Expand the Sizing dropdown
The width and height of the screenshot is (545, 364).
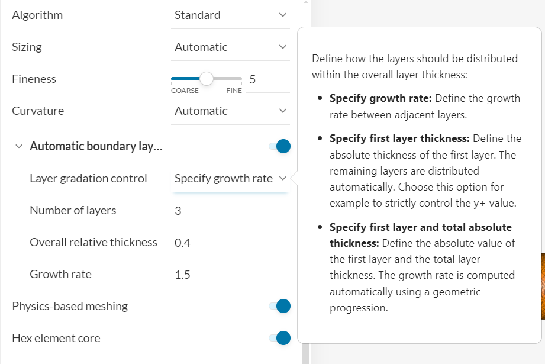230,47
